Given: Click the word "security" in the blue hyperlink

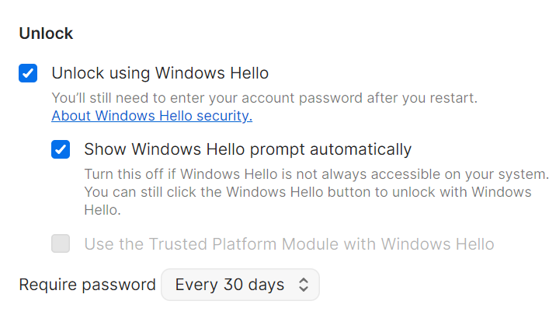Looking at the screenshot, I should click(224, 117).
